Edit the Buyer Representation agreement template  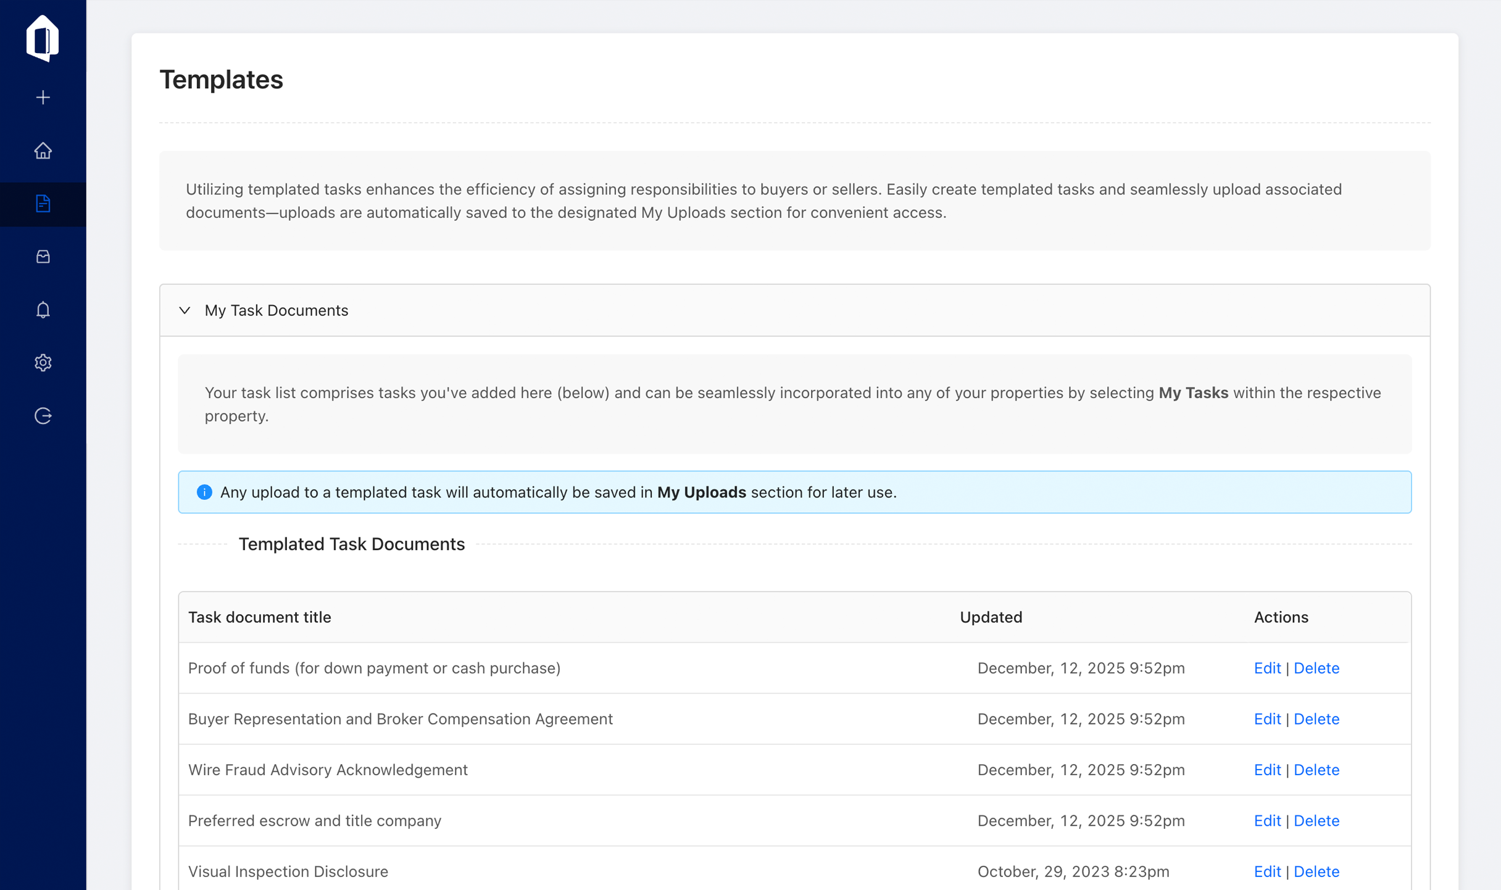[x=1266, y=719]
